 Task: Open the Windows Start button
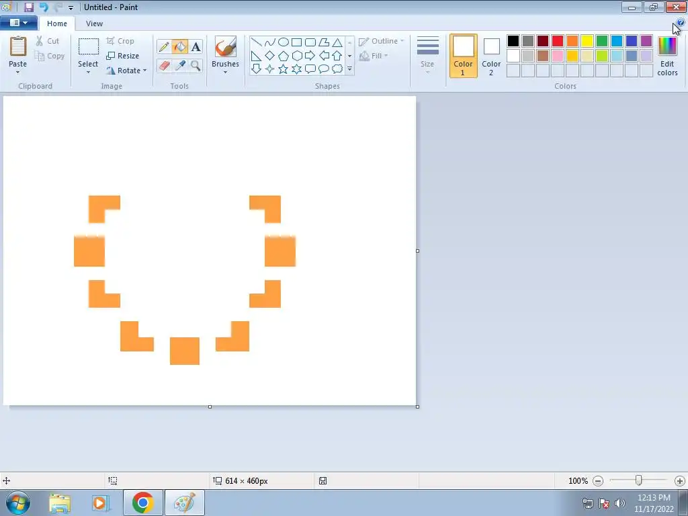coord(18,503)
